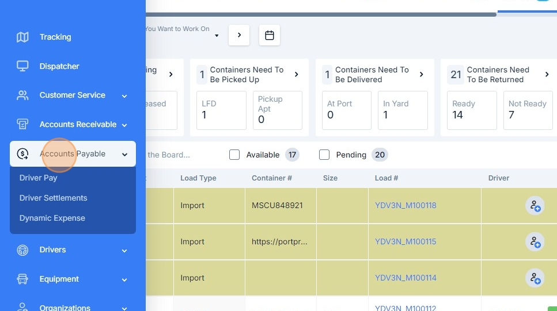Expand the Equipment menu chevron
This screenshot has width=557, height=311.
click(124, 280)
